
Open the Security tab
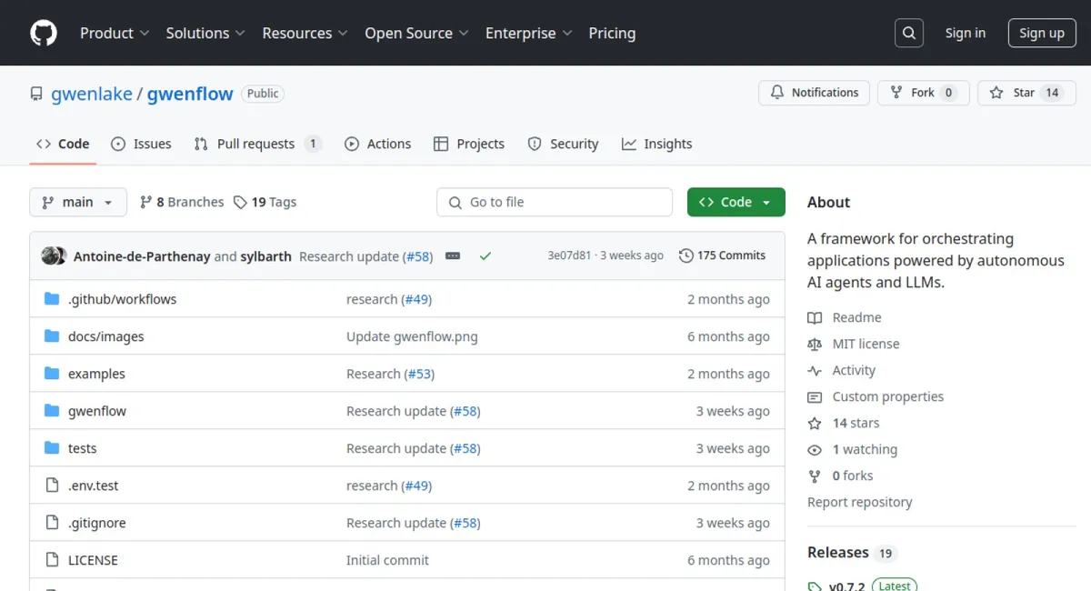pyautogui.click(x=563, y=144)
